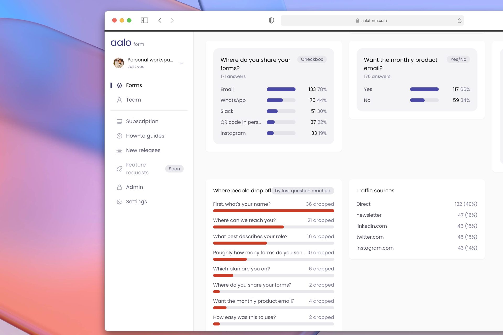Viewport: 503px width, 335px height.
Task: Click the Forms layers icon
Action: 119,85
